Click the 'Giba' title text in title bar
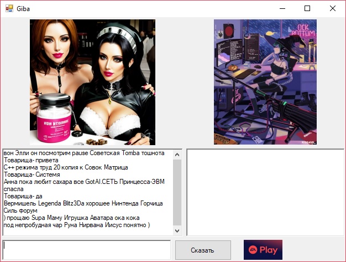346x262 pixels. click(x=23, y=9)
